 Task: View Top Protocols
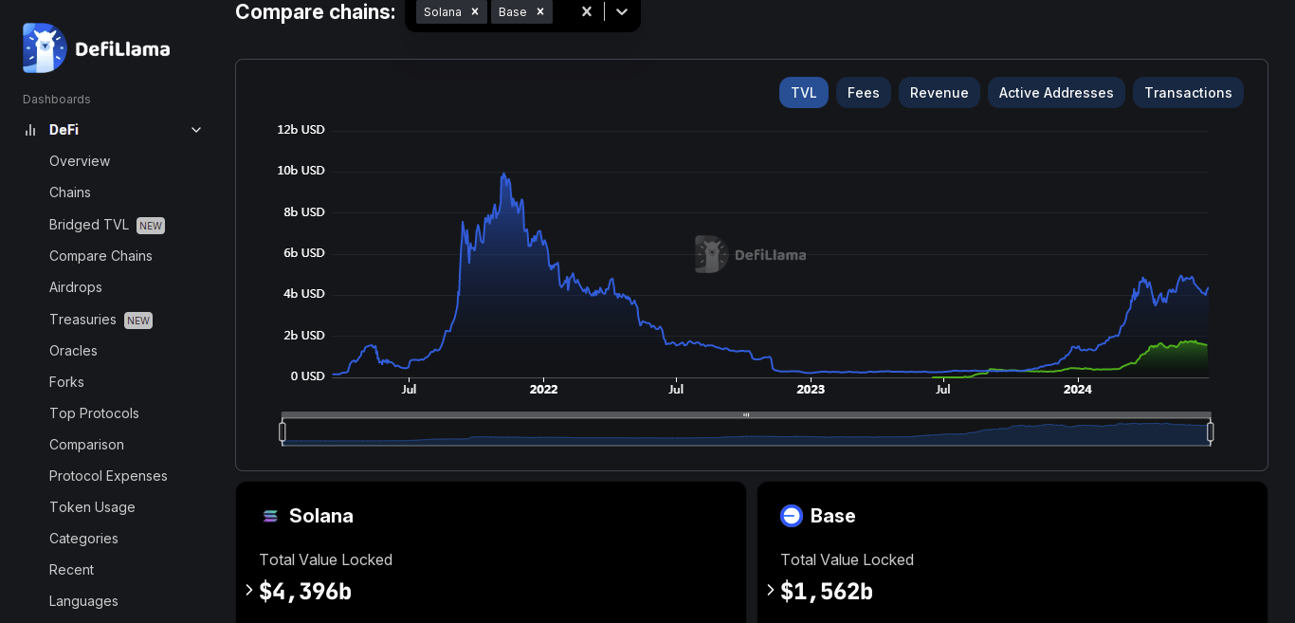click(94, 413)
